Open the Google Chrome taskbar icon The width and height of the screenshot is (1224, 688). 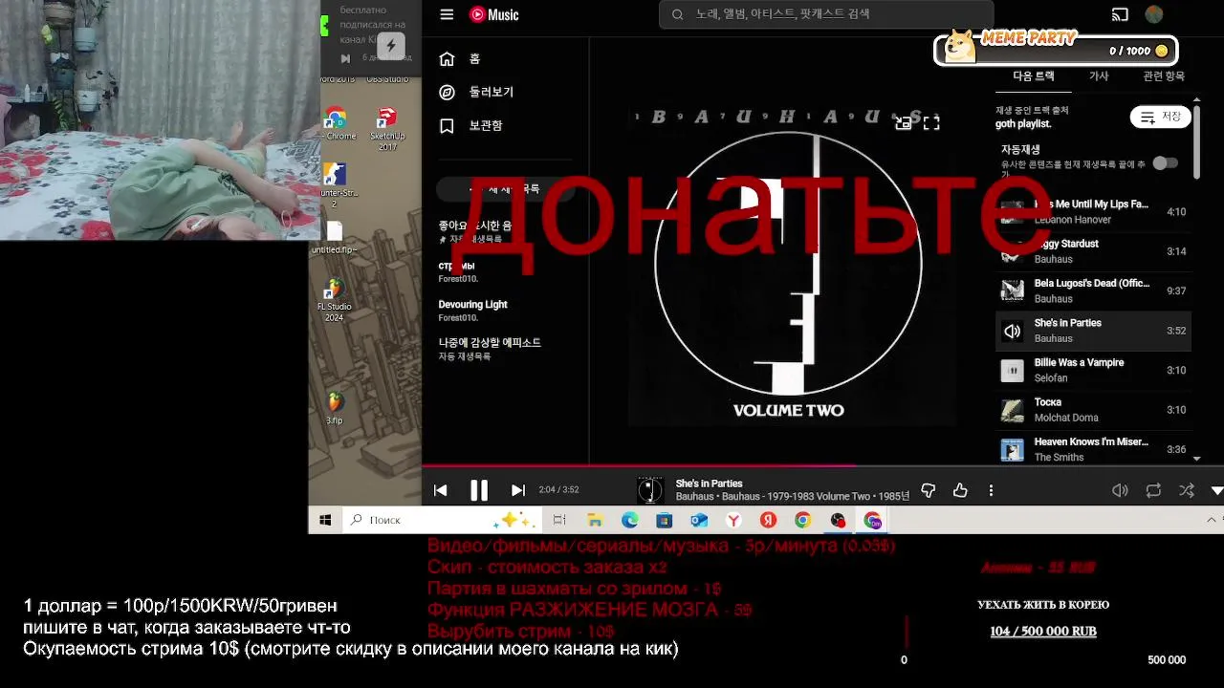tap(802, 520)
